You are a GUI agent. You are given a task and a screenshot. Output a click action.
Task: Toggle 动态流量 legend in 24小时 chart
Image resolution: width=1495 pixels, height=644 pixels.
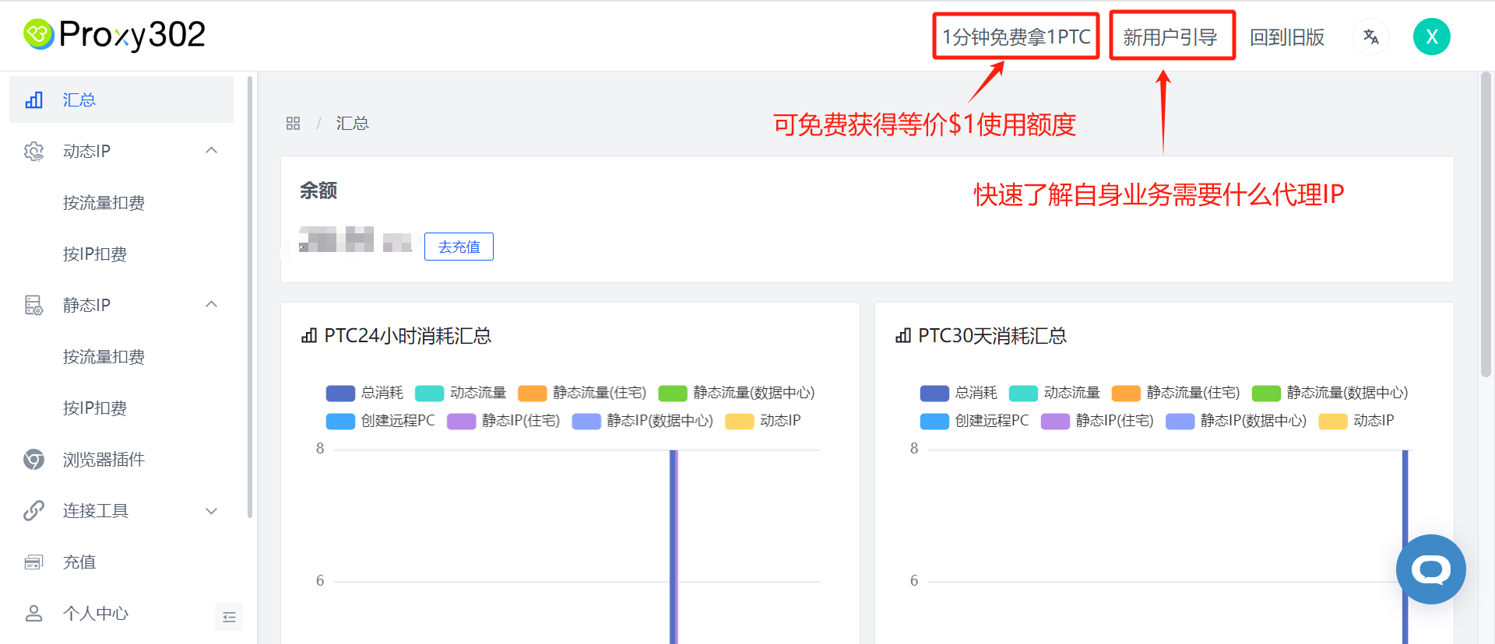click(461, 393)
